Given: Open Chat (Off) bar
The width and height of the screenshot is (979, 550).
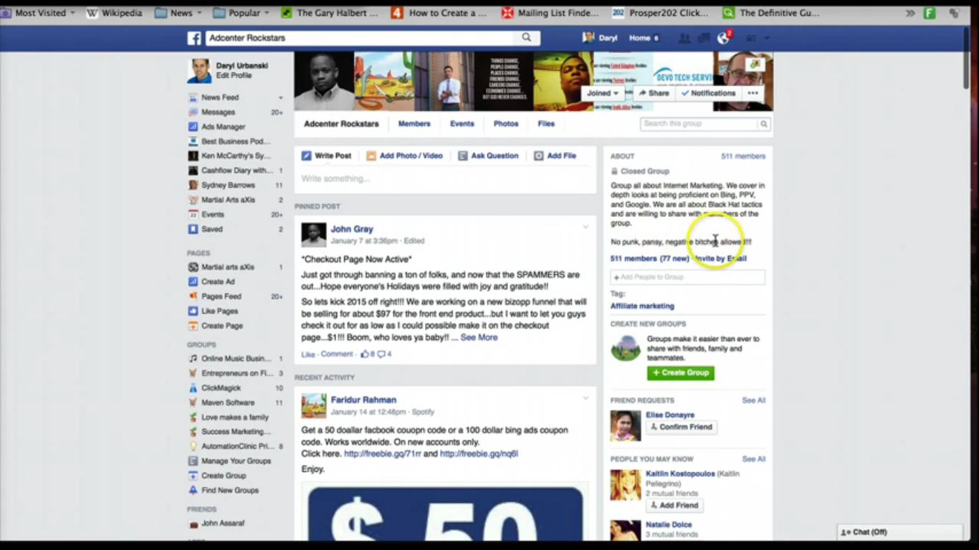Looking at the screenshot, I should pyautogui.click(x=900, y=532).
